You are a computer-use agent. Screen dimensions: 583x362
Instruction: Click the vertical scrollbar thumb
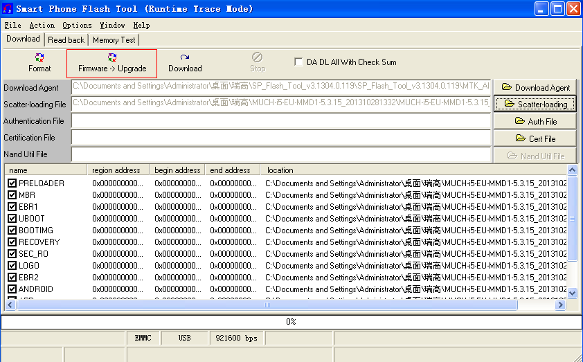coord(572,218)
